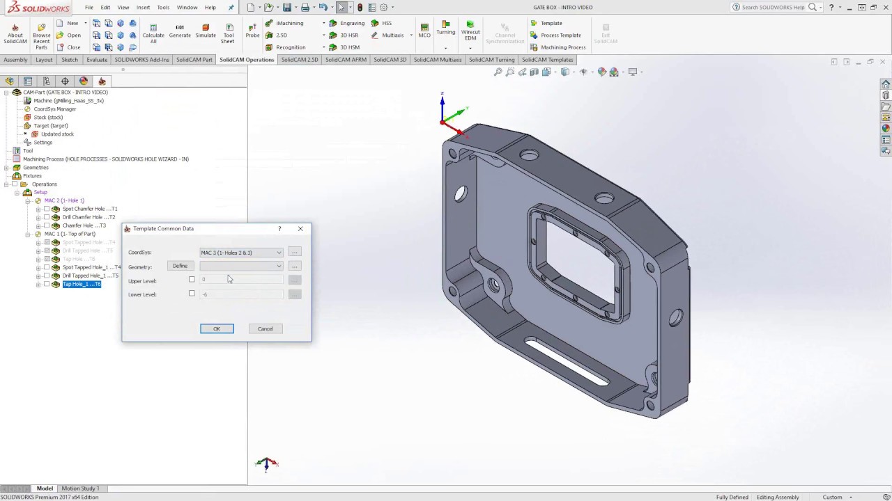Image resolution: width=892 pixels, height=501 pixels.
Task: Open Options gear icon
Action: 383,8
